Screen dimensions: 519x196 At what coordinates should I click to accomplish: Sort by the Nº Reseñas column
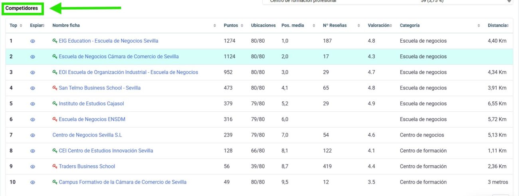341,25
